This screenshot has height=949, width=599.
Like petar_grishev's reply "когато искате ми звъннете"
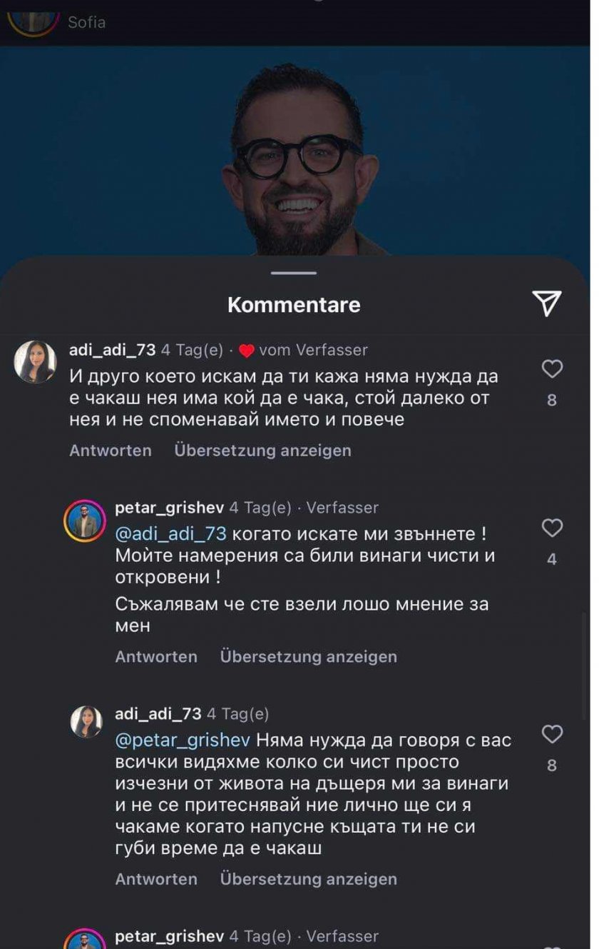click(552, 528)
